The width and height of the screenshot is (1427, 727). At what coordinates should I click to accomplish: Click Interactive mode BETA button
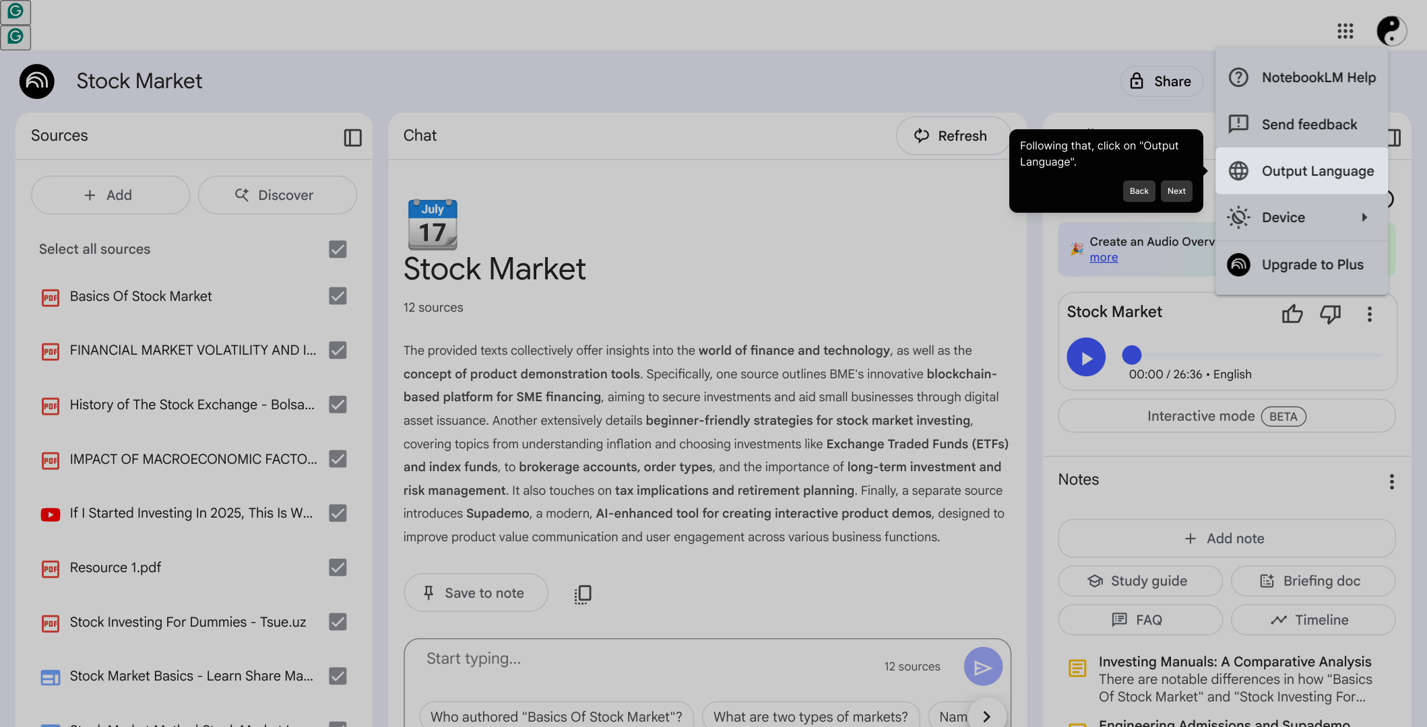click(x=1226, y=416)
